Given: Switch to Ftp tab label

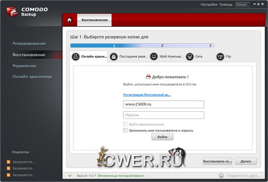Looking at the screenshot, I should point(228,56).
